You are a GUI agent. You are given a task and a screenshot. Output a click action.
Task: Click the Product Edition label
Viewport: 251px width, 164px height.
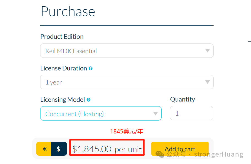62,37
